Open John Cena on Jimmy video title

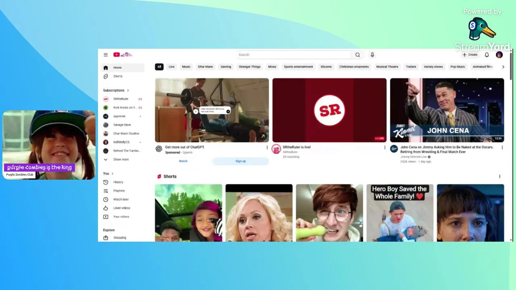447,149
